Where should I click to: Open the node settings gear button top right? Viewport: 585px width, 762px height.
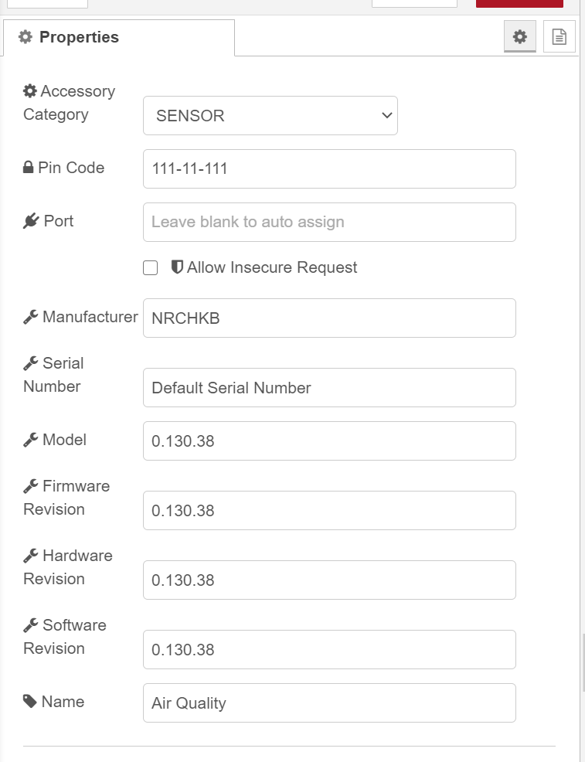520,36
